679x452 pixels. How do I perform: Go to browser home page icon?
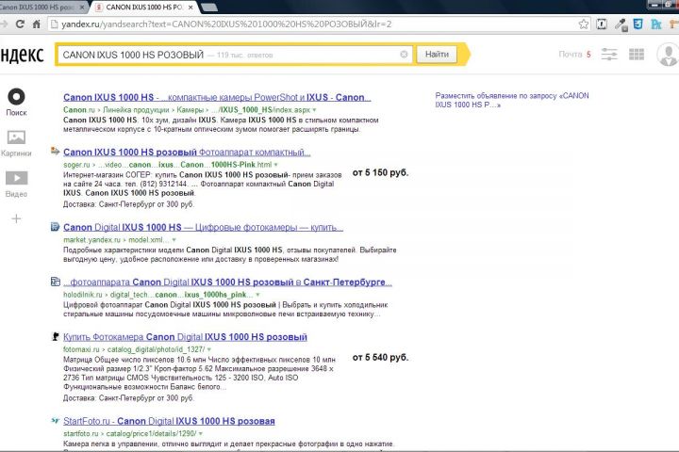pyautogui.click(x=37, y=24)
